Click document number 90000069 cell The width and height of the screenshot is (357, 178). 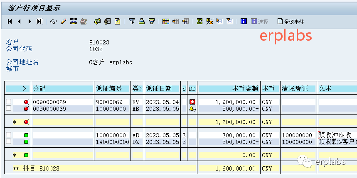click(113, 102)
